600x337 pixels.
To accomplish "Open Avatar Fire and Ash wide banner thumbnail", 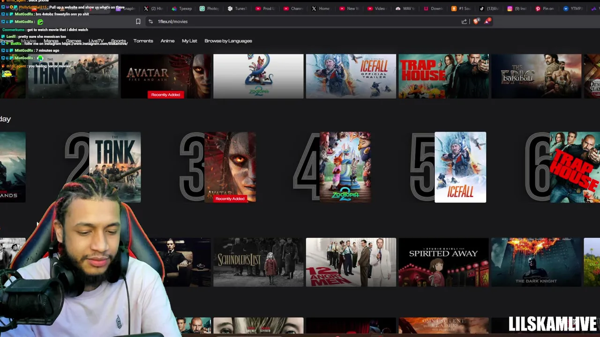I will [165, 76].
